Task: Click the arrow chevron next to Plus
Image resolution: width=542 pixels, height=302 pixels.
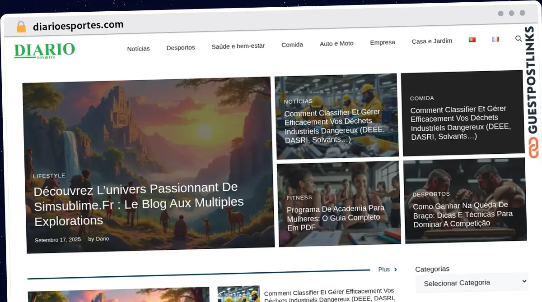Action: (x=394, y=269)
